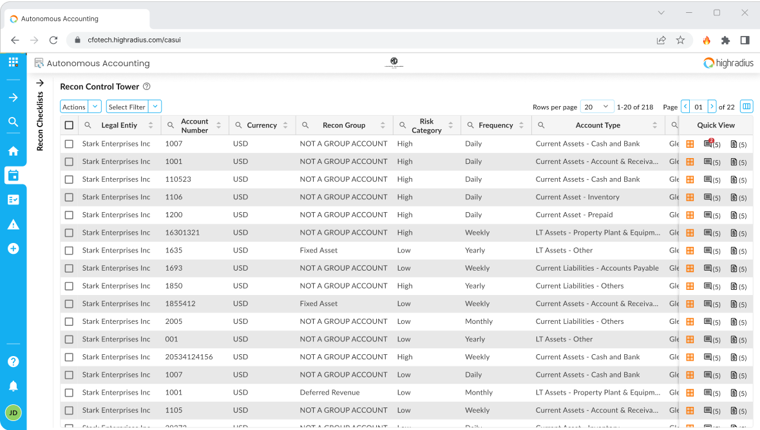Viewport: 760px width, 430px height.
Task: Open the documents icon for account 110523
Action: click(738, 180)
